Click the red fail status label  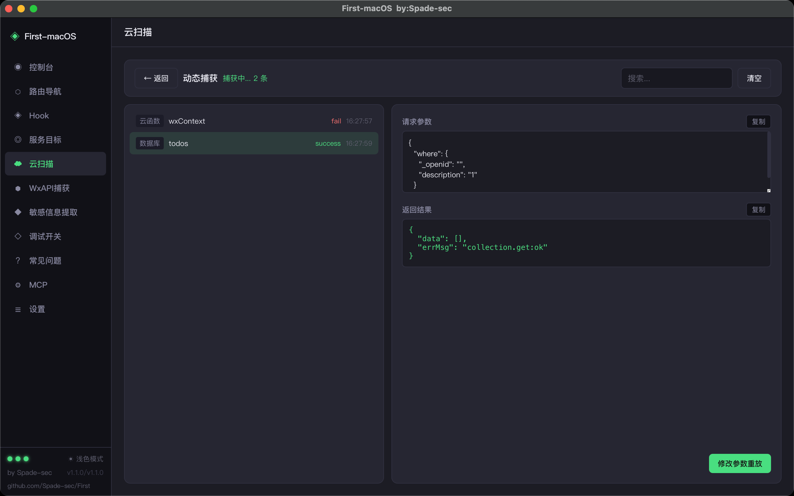(336, 121)
